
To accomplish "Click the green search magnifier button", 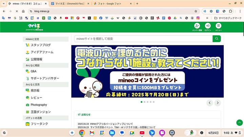I will [217, 39].
